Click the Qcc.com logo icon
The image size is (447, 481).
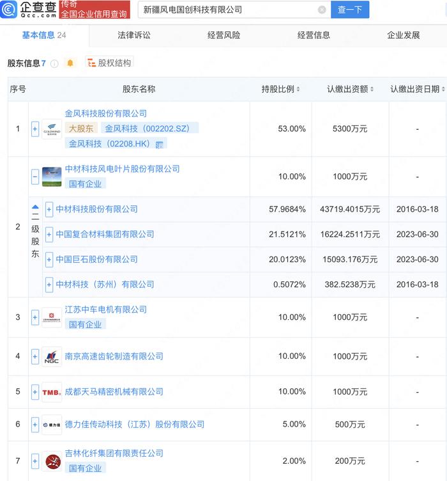point(8,10)
